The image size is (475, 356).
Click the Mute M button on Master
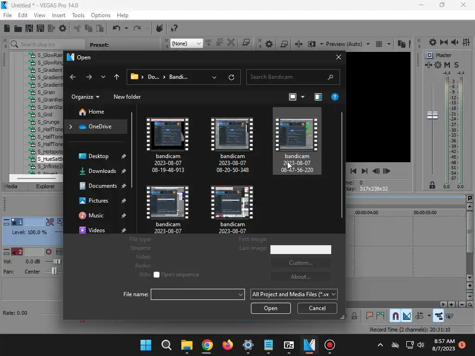(447, 65)
